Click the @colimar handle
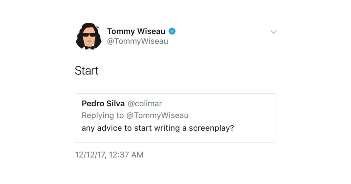Image resolution: width=351 pixels, height=184 pixels. tap(145, 104)
